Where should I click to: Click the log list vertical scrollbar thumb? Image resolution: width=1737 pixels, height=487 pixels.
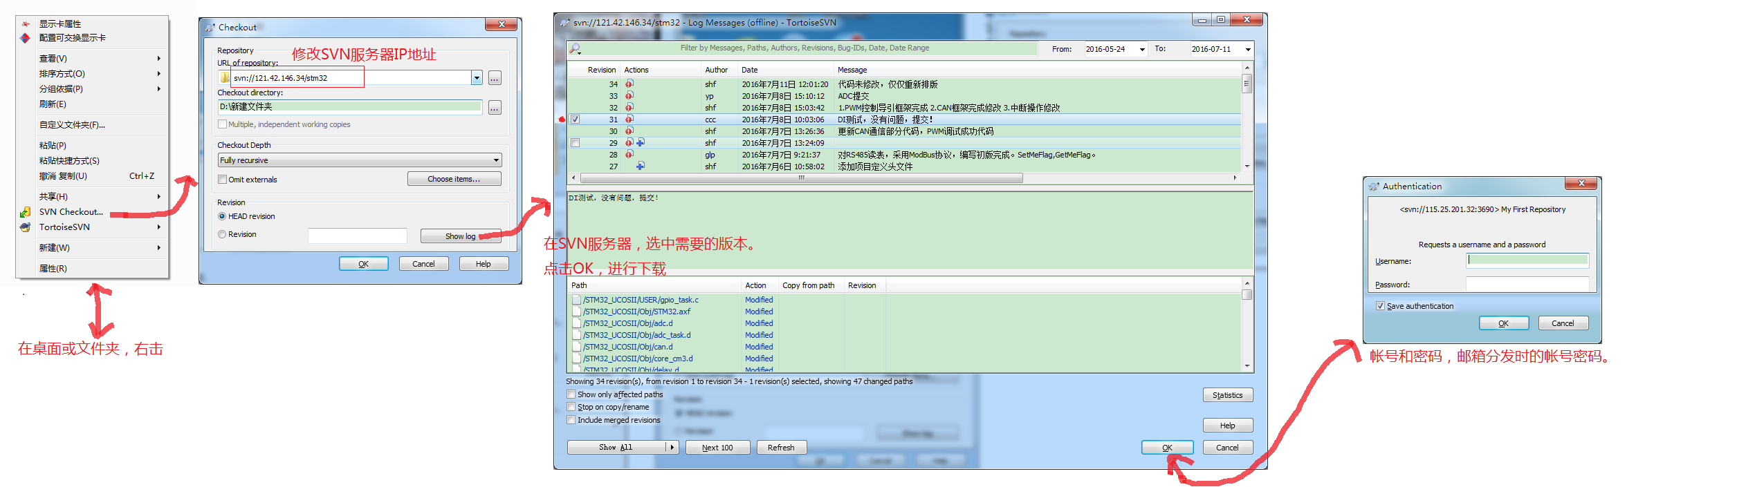tap(1247, 85)
